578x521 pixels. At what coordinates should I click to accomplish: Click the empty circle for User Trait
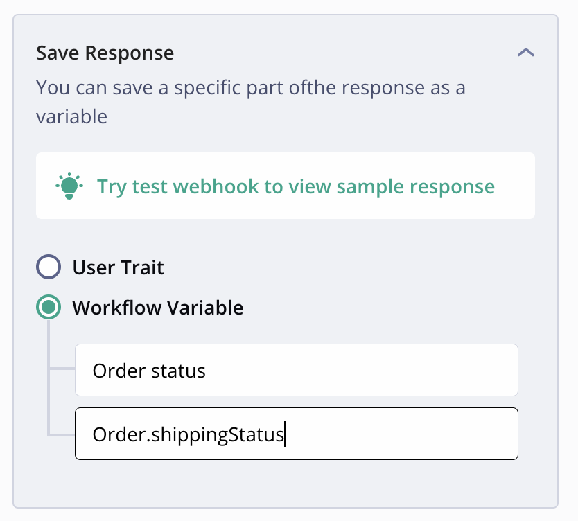click(x=49, y=267)
